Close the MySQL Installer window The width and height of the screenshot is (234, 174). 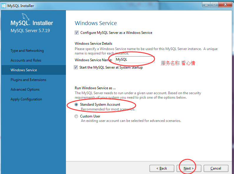click(x=225, y=5)
